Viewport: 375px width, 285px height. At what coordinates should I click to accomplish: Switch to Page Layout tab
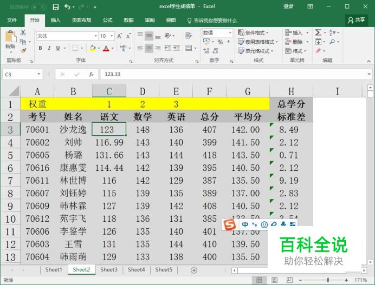(81, 21)
